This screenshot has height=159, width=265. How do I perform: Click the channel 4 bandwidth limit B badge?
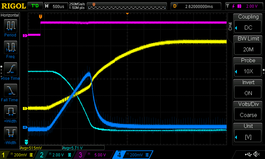pyautogui.click(x=147, y=155)
